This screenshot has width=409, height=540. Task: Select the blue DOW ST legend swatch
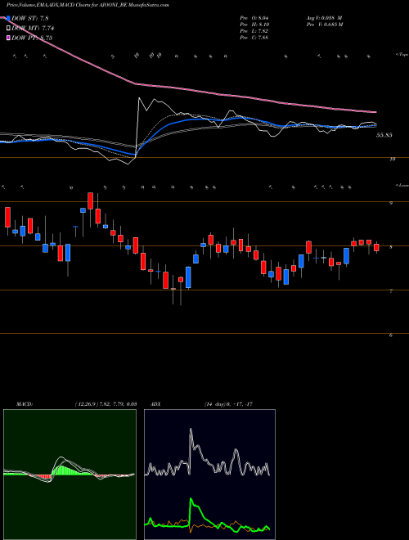coord(8,17)
